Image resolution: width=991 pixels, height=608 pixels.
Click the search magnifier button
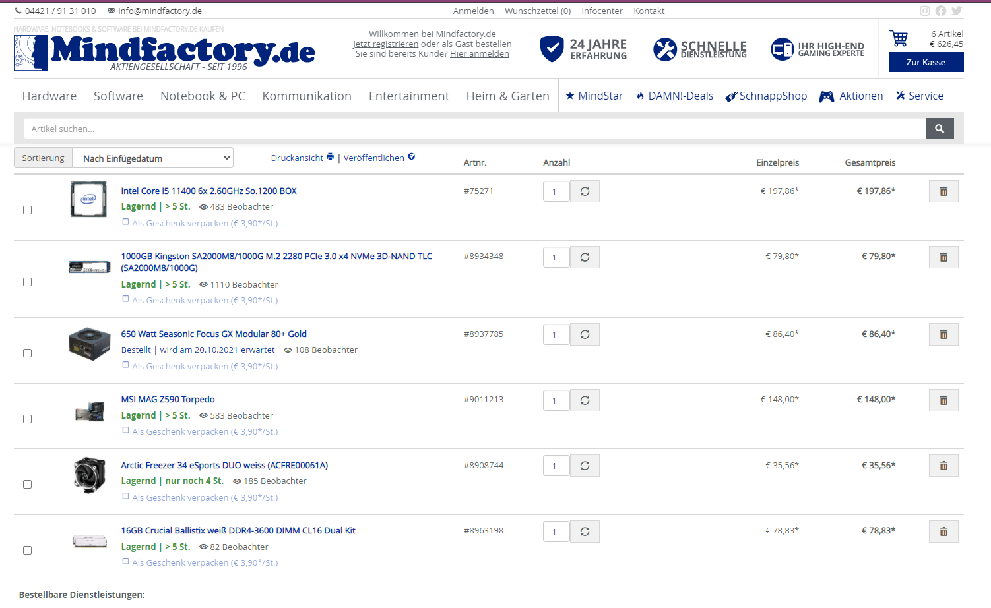(x=940, y=129)
